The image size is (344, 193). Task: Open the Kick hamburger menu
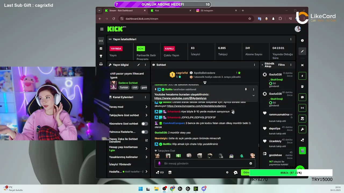(102, 29)
